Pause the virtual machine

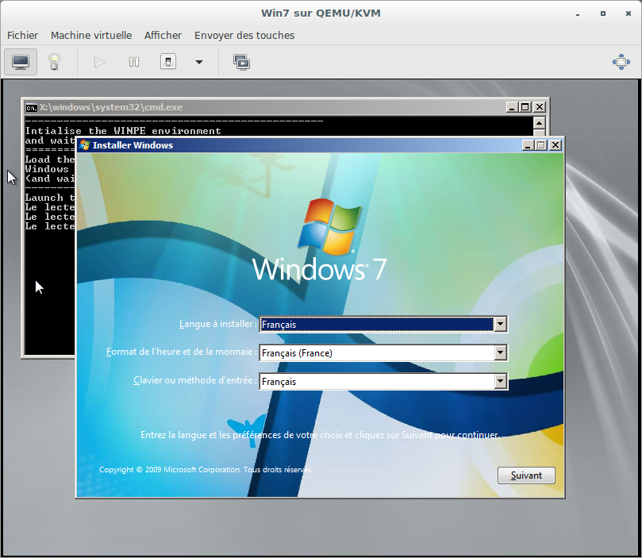[134, 62]
